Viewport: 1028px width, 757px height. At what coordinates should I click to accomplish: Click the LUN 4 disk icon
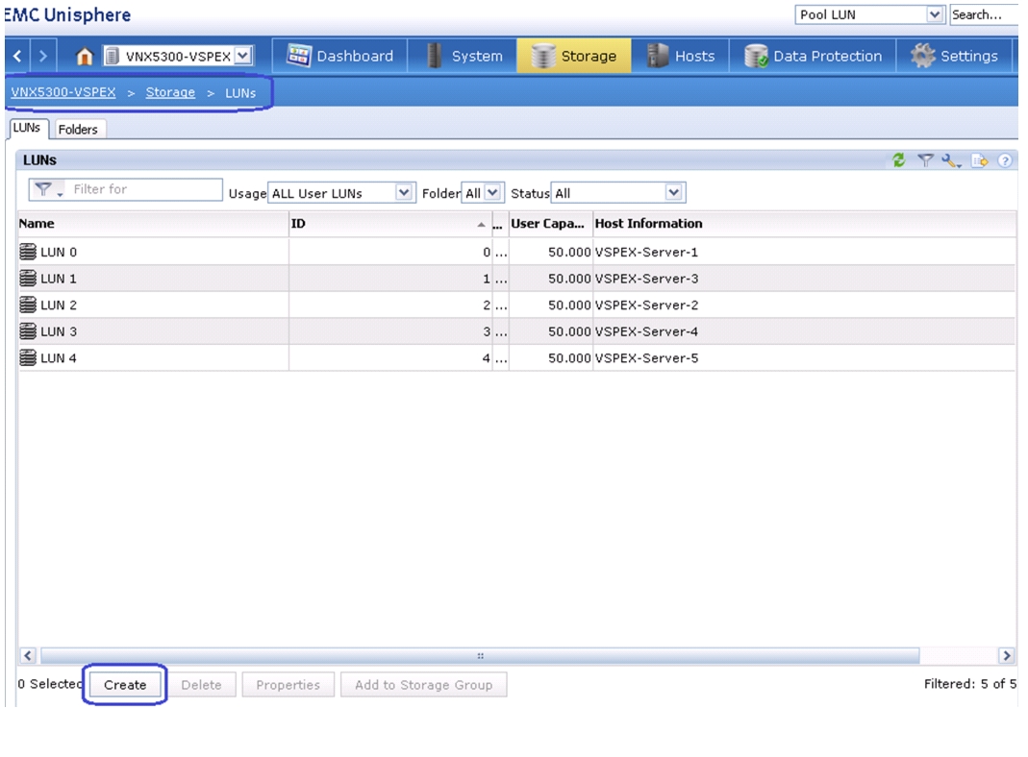pyautogui.click(x=28, y=357)
